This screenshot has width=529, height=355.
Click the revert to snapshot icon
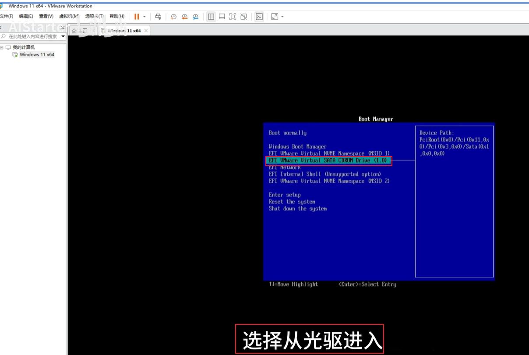pyautogui.click(x=184, y=17)
